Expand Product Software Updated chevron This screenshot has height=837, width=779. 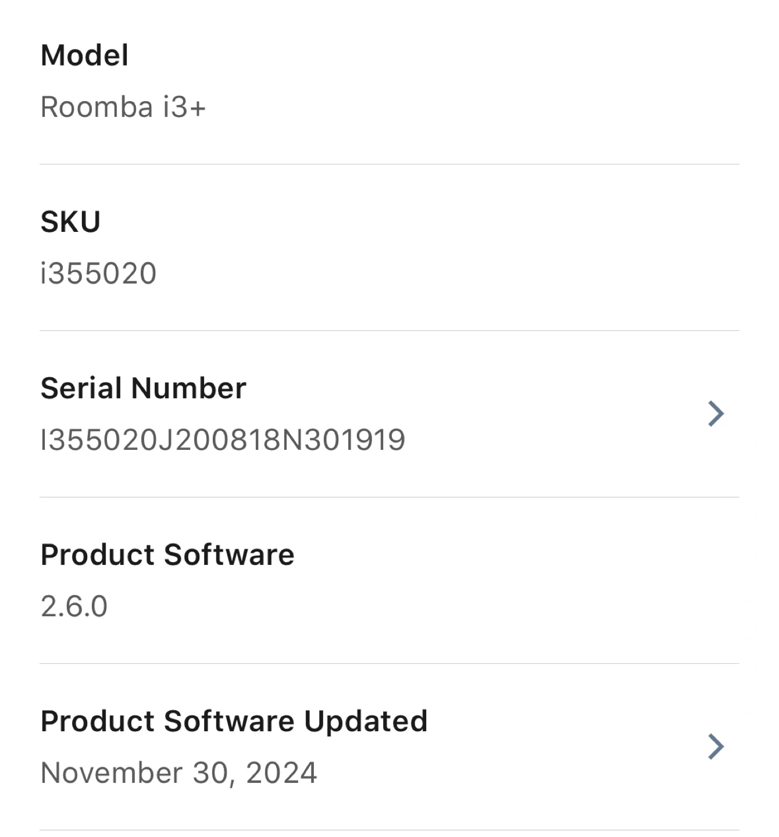click(x=716, y=746)
